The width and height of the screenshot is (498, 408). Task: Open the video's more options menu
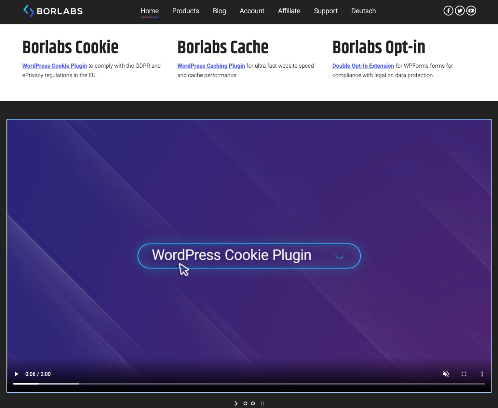pyautogui.click(x=482, y=374)
